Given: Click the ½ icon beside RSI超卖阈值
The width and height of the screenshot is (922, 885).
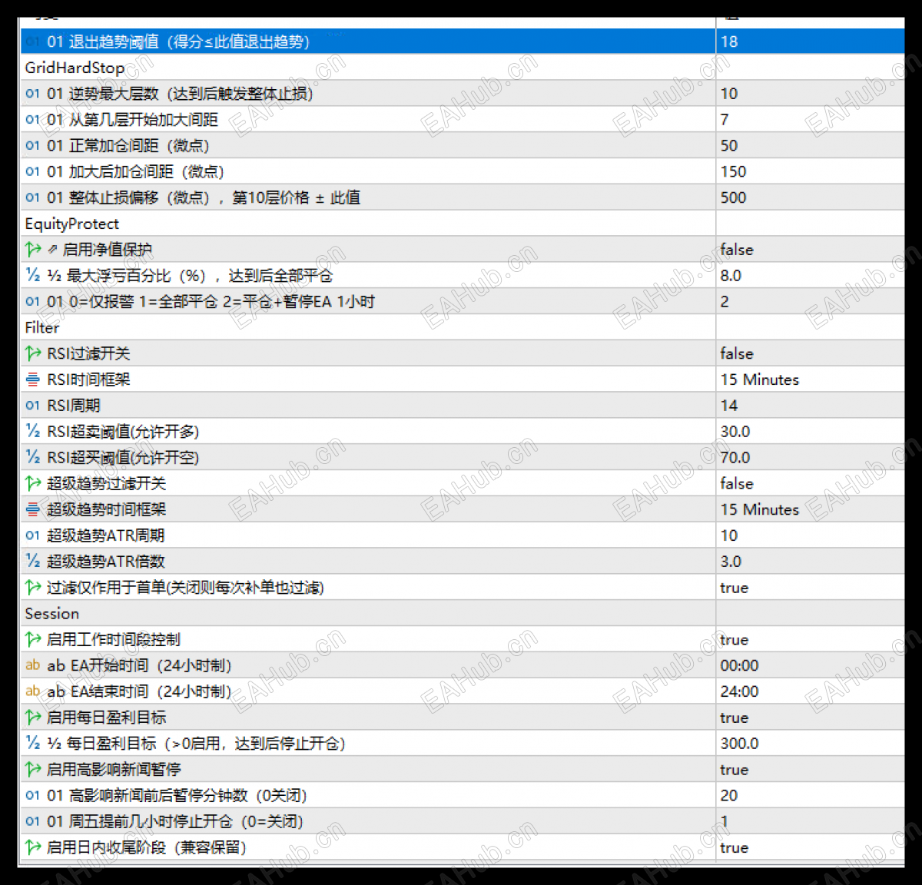Looking at the screenshot, I should 32,431.
